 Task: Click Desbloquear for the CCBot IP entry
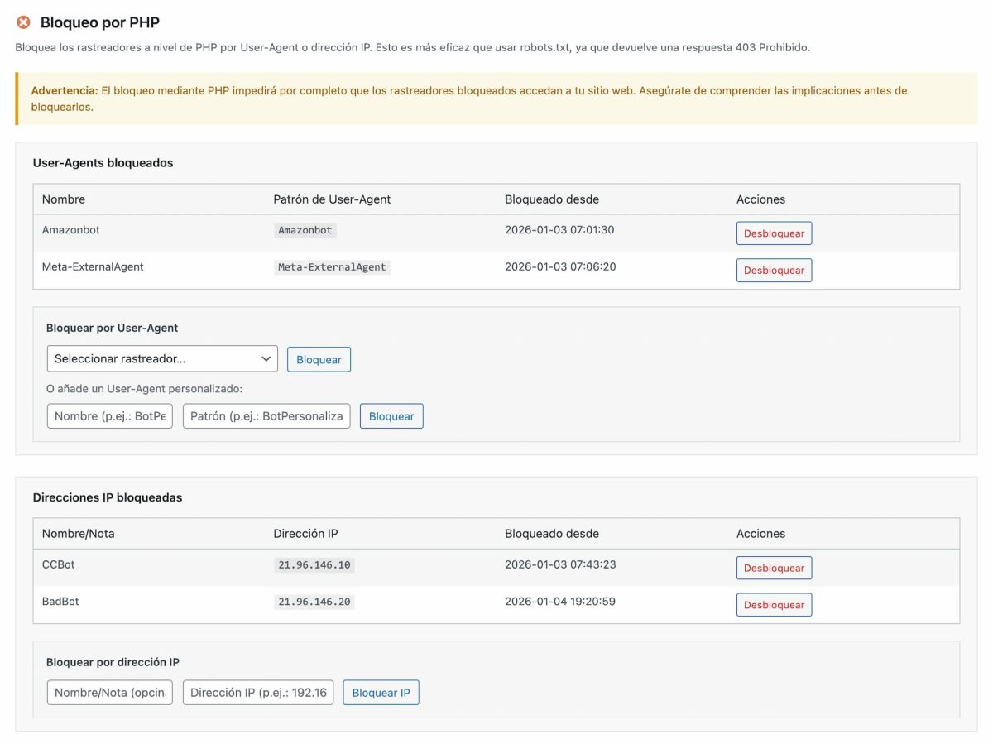pyautogui.click(x=774, y=568)
